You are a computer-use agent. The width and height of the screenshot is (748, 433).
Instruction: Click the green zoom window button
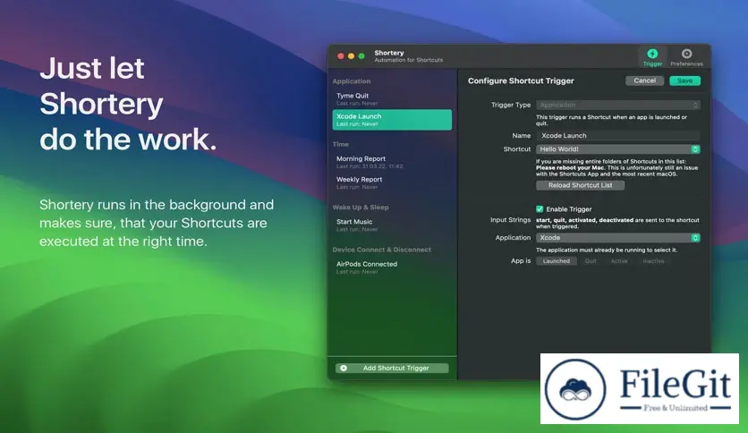pyautogui.click(x=361, y=56)
